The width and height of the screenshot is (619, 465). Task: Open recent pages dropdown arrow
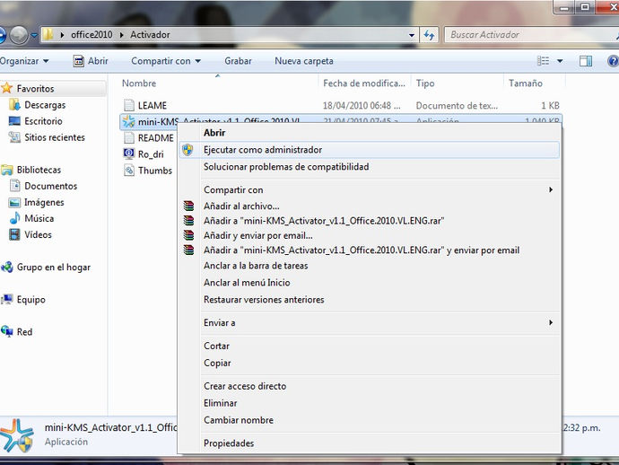pos(34,36)
